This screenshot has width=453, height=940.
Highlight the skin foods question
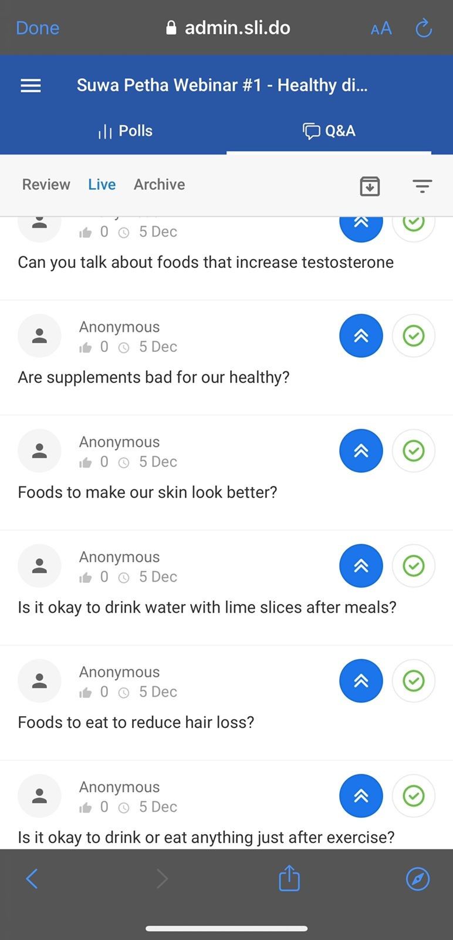(361, 451)
